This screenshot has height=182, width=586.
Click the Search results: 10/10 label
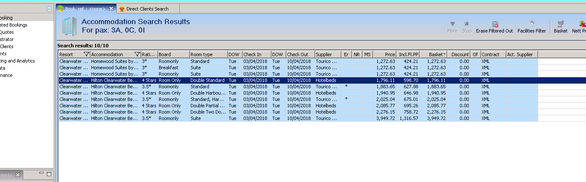tap(83, 45)
